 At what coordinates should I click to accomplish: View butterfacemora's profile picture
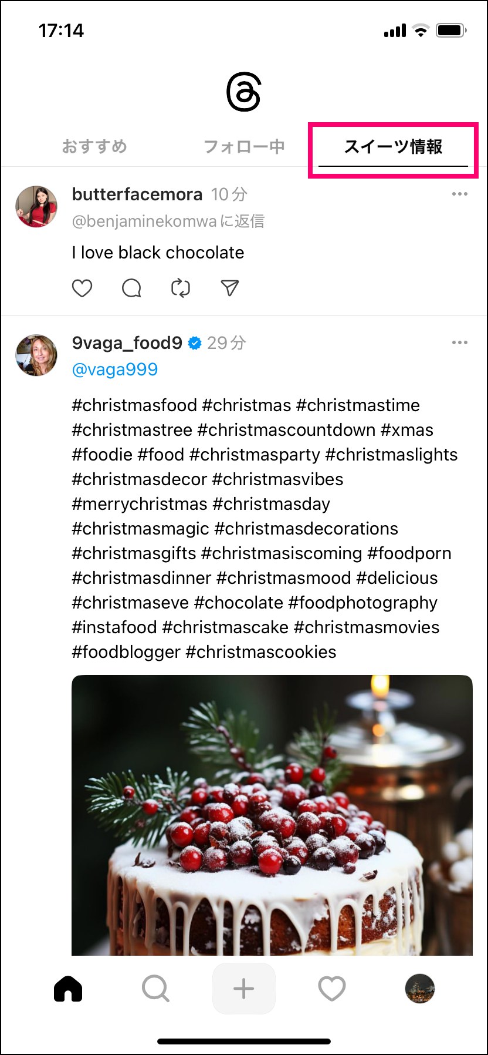[x=36, y=206]
